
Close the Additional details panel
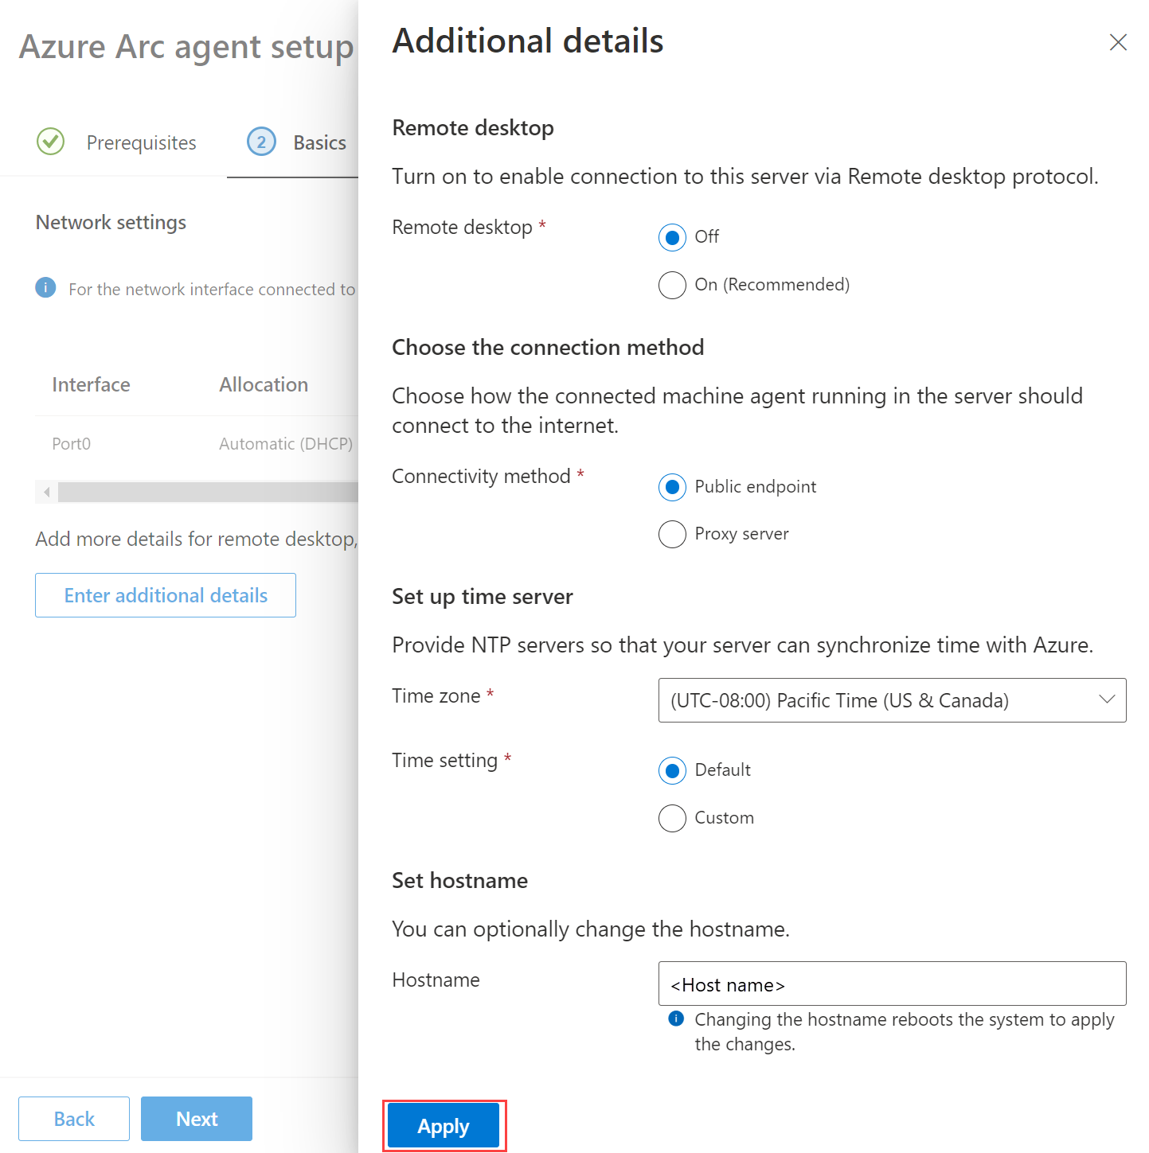1118,42
